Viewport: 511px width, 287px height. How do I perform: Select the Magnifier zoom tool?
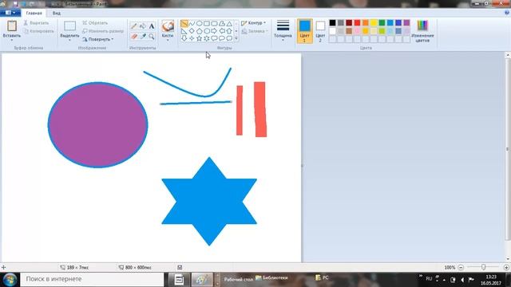tap(152, 37)
